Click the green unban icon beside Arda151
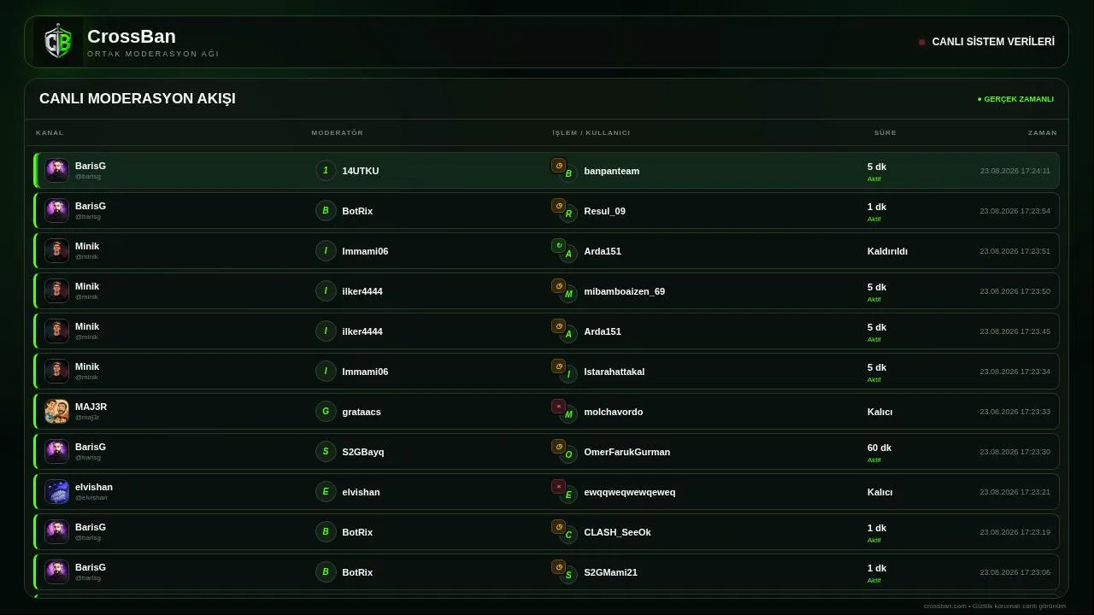The height and width of the screenshot is (615, 1094). tap(559, 246)
